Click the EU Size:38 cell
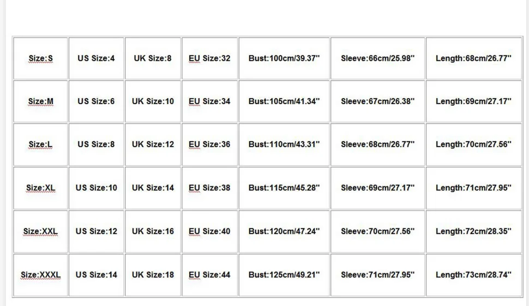 click(x=209, y=188)
